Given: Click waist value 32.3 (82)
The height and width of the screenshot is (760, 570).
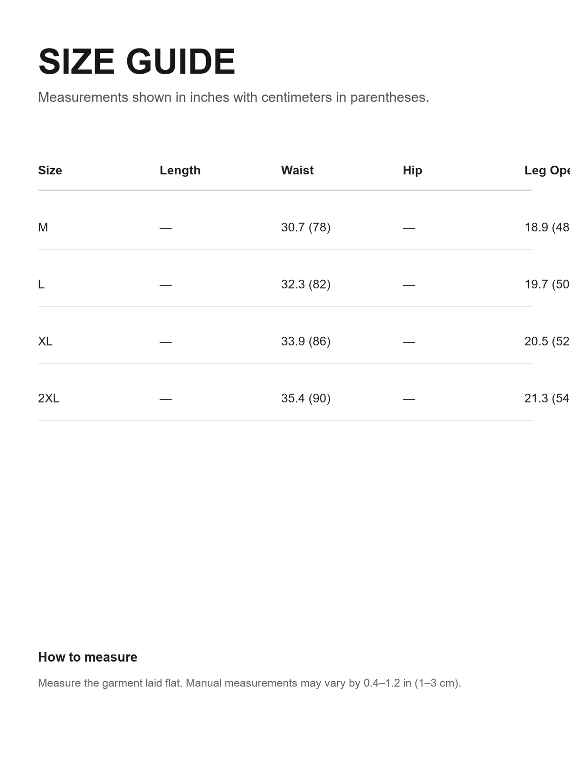Looking at the screenshot, I should click(x=306, y=284).
